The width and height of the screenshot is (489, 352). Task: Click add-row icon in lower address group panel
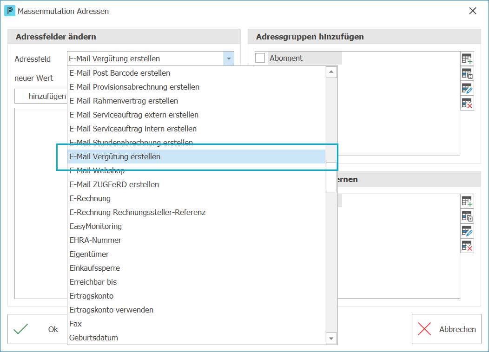point(467,202)
